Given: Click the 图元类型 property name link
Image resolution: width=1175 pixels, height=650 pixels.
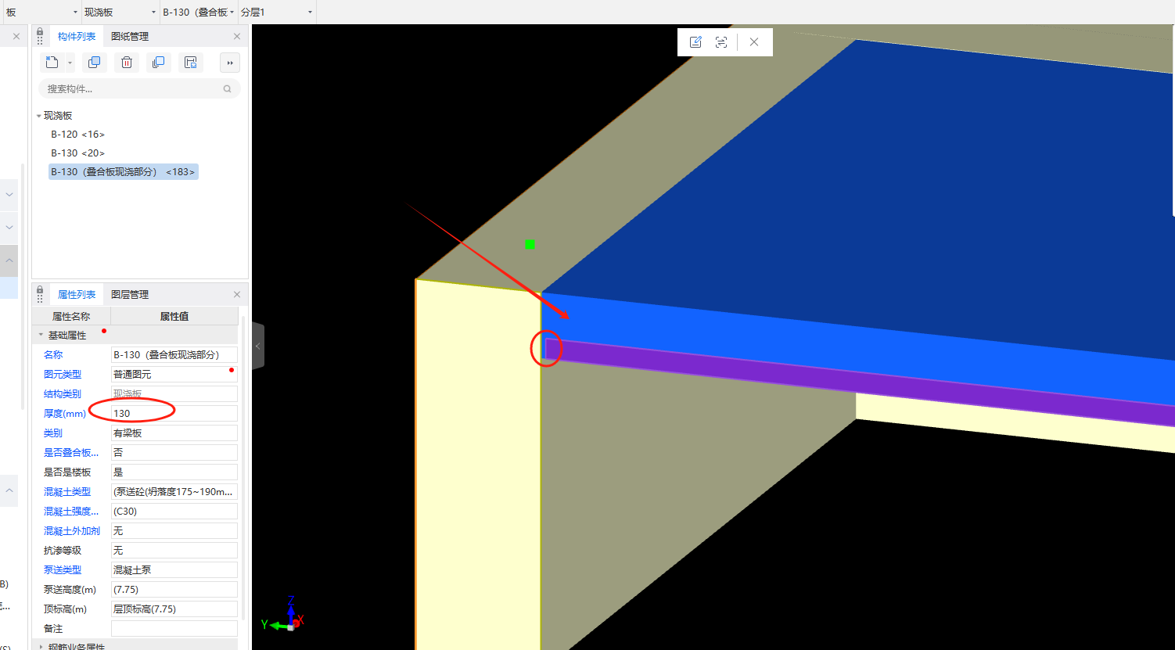Looking at the screenshot, I should point(63,375).
